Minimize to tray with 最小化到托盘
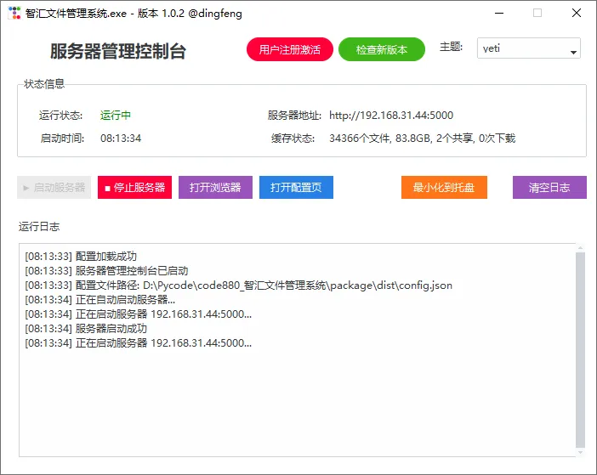This screenshot has height=475, width=597. 444,188
